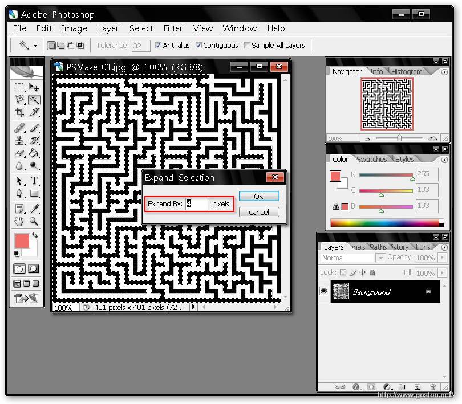Select the Rectangle shape tool
This screenshot has width=462, height=404.
coord(34,193)
